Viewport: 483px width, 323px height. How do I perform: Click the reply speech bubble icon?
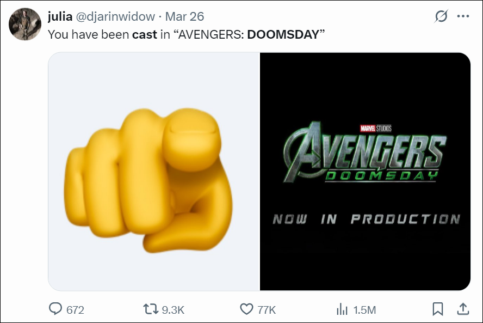click(55, 309)
